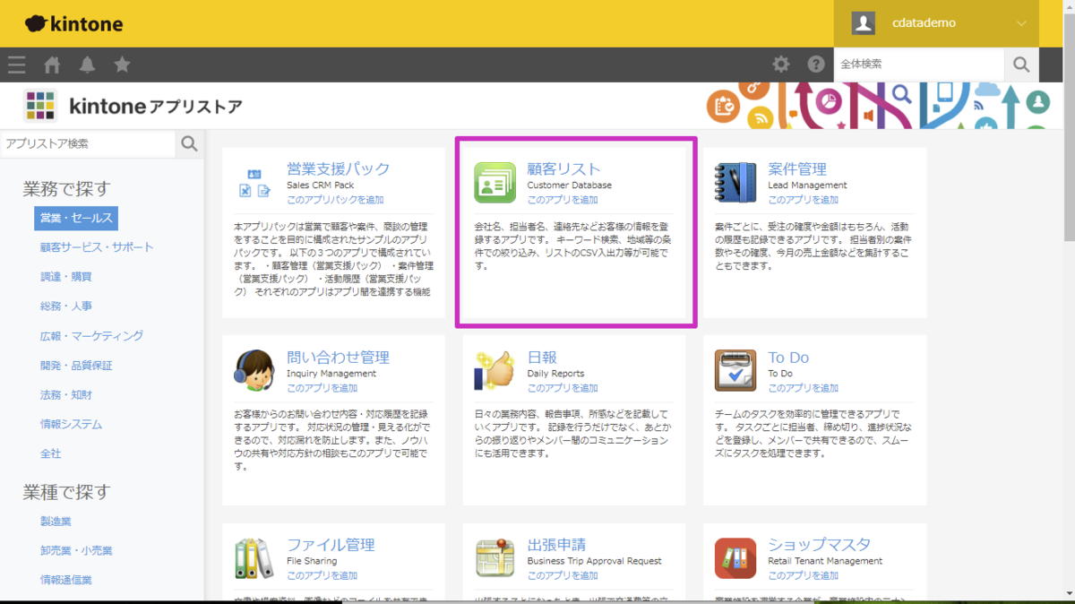Select the 法務・知財 category
This screenshot has height=604, width=1075.
click(65, 395)
